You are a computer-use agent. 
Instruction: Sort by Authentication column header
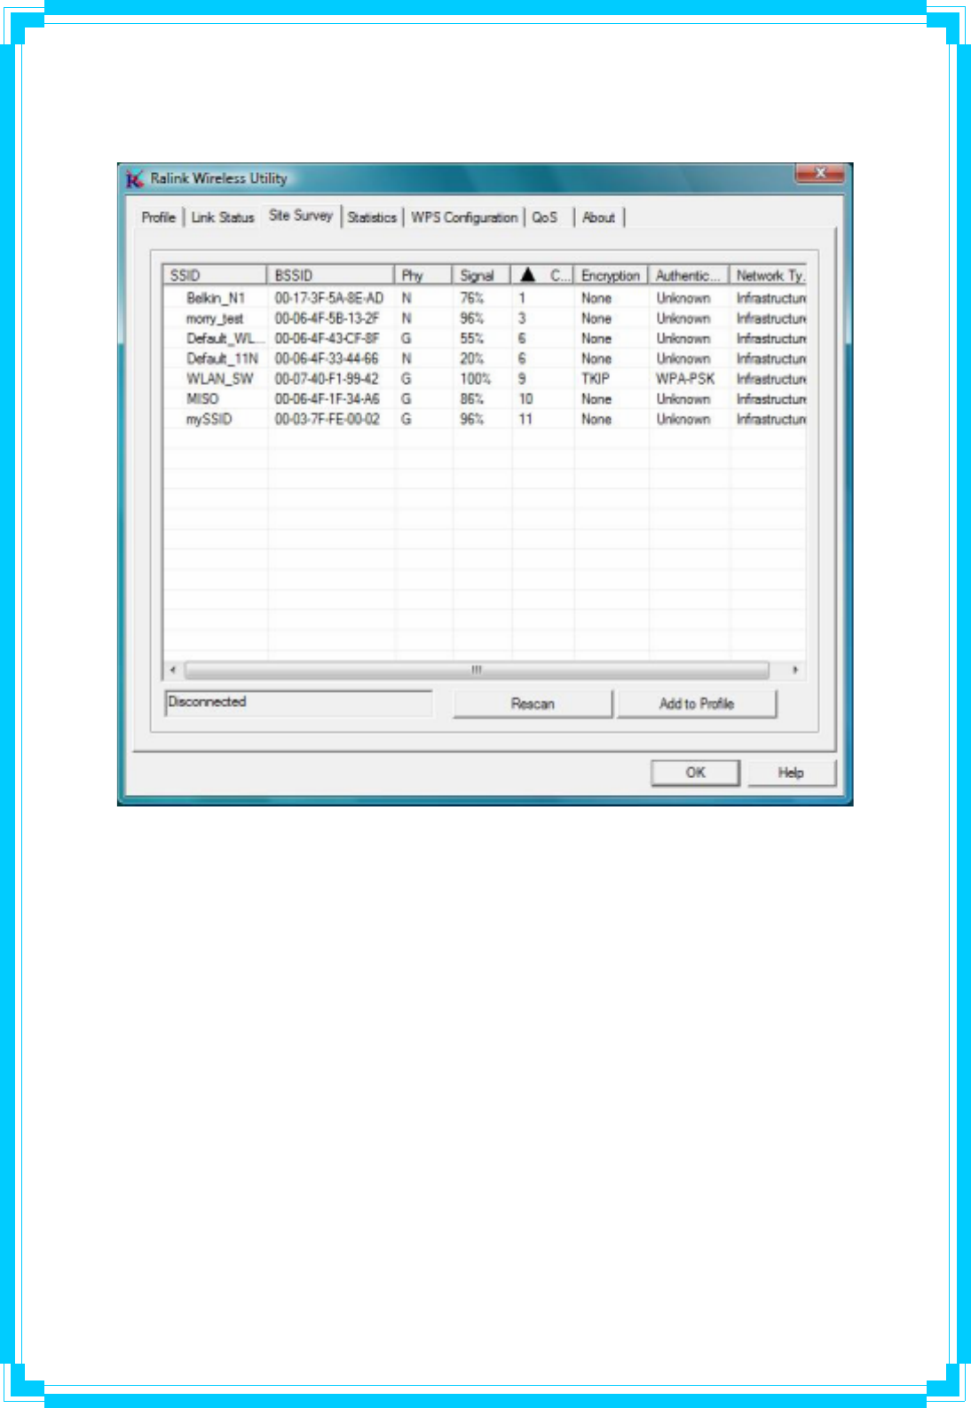click(689, 275)
